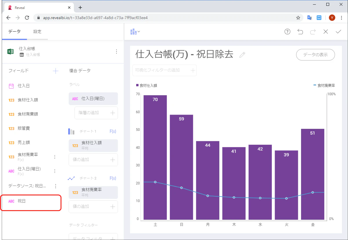Open options for the 仕入日(曜日) field
This screenshot has width=348, height=240.
pos(55,171)
